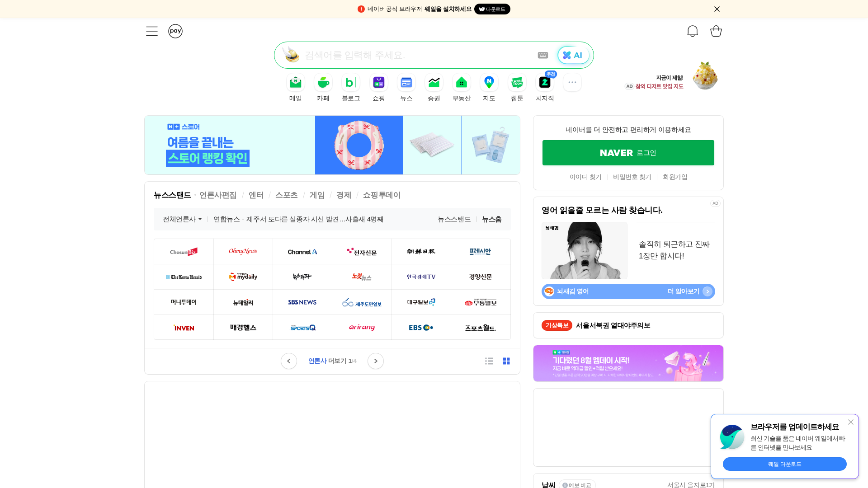Image resolution: width=868 pixels, height=488 pixels.
Task: Close the browser update popup
Action: point(851,422)
